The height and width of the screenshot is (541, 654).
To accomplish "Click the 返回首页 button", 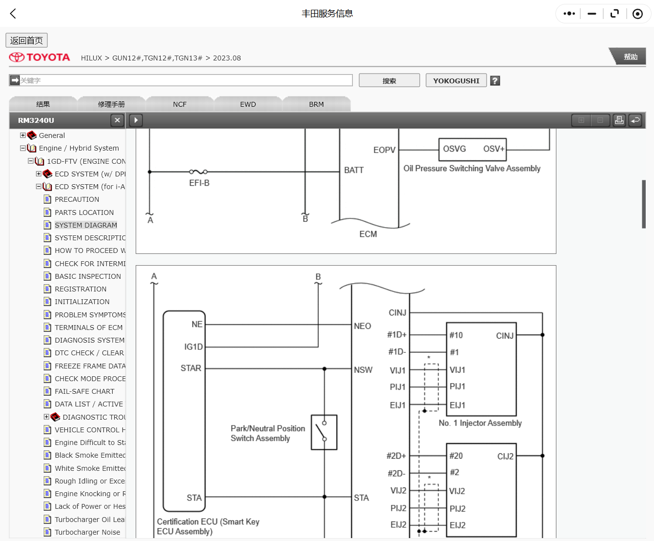I will click(x=26, y=40).
